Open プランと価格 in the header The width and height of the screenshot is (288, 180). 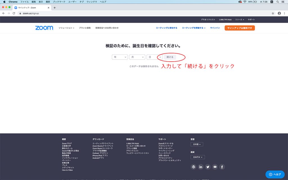pyautogui.click(x=85, y=28)
